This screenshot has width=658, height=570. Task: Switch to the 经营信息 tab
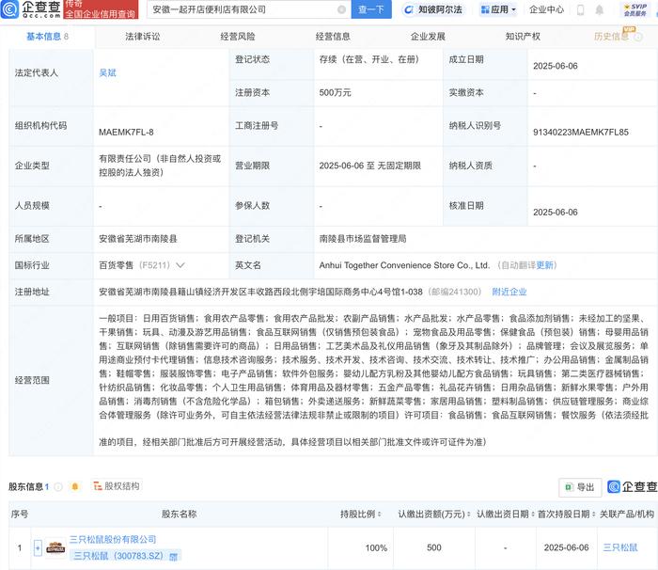(x=333, y=37)
